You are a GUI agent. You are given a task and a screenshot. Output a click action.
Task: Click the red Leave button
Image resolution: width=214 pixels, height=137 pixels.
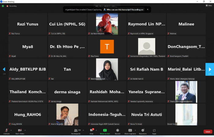[x=208, y=132]
